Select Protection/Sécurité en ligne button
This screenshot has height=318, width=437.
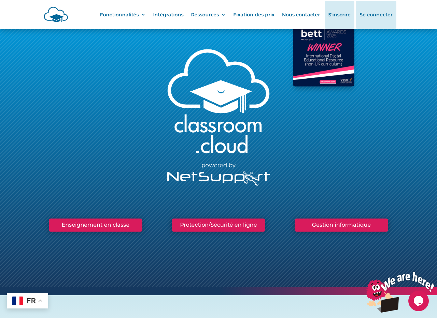(218, 225)
